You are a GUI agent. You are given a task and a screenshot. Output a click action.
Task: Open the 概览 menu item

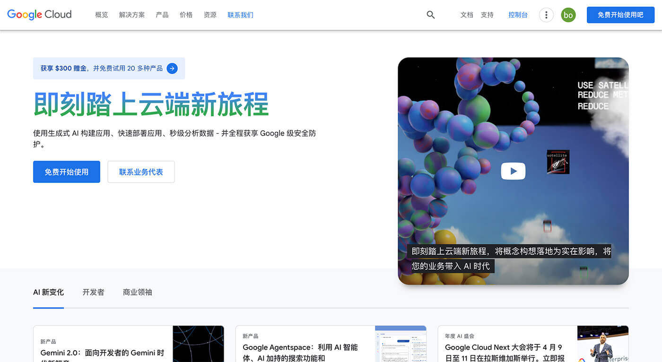point(102,15)
